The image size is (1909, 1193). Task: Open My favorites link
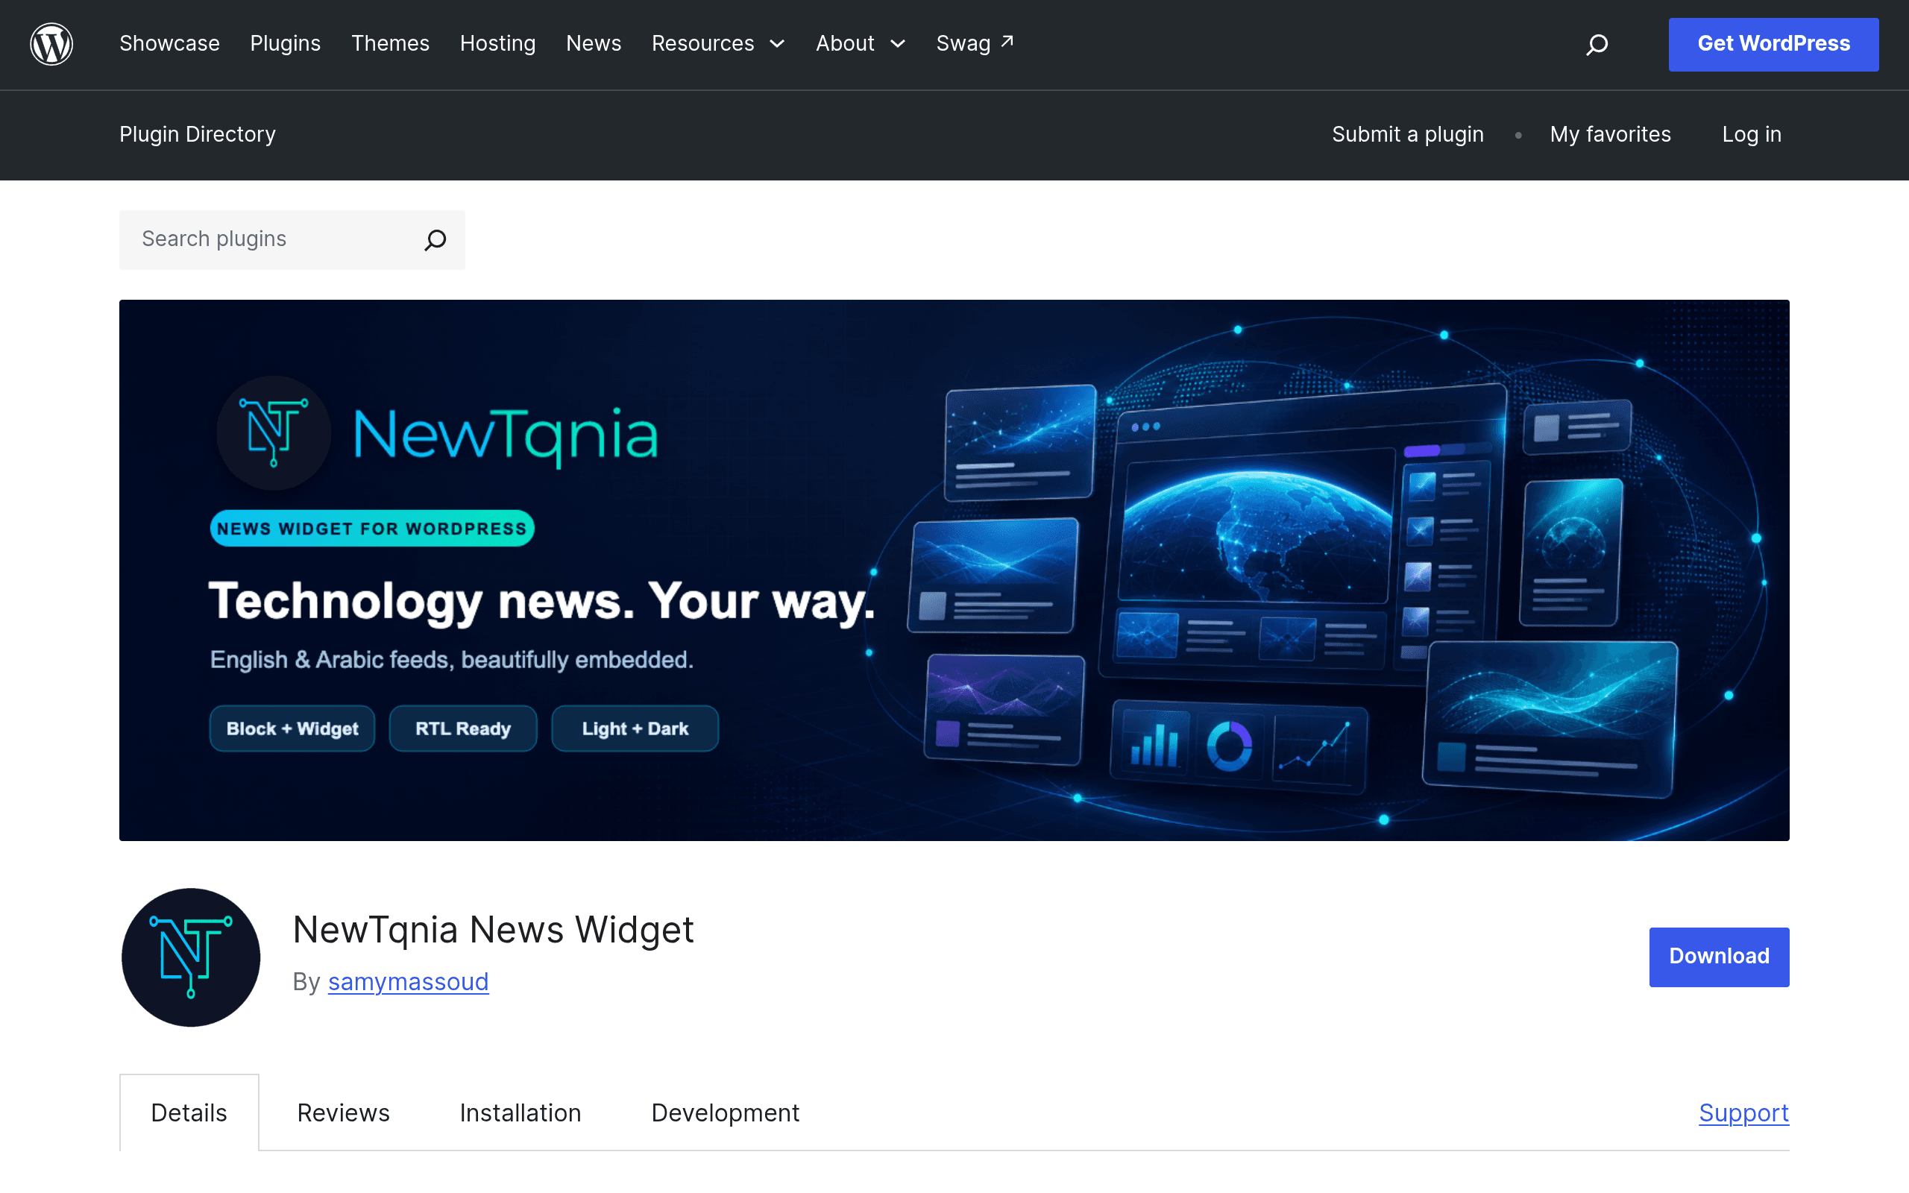1610,135
